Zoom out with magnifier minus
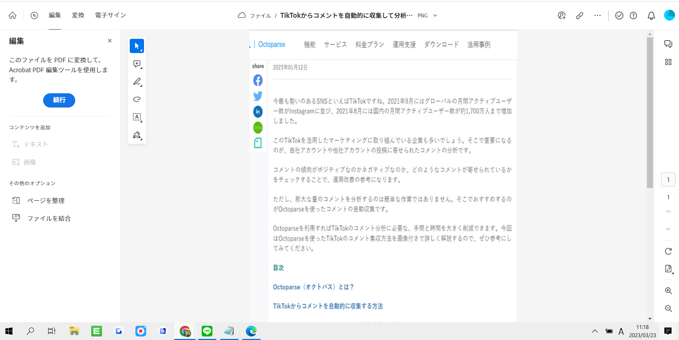 [x=668, y=308]
